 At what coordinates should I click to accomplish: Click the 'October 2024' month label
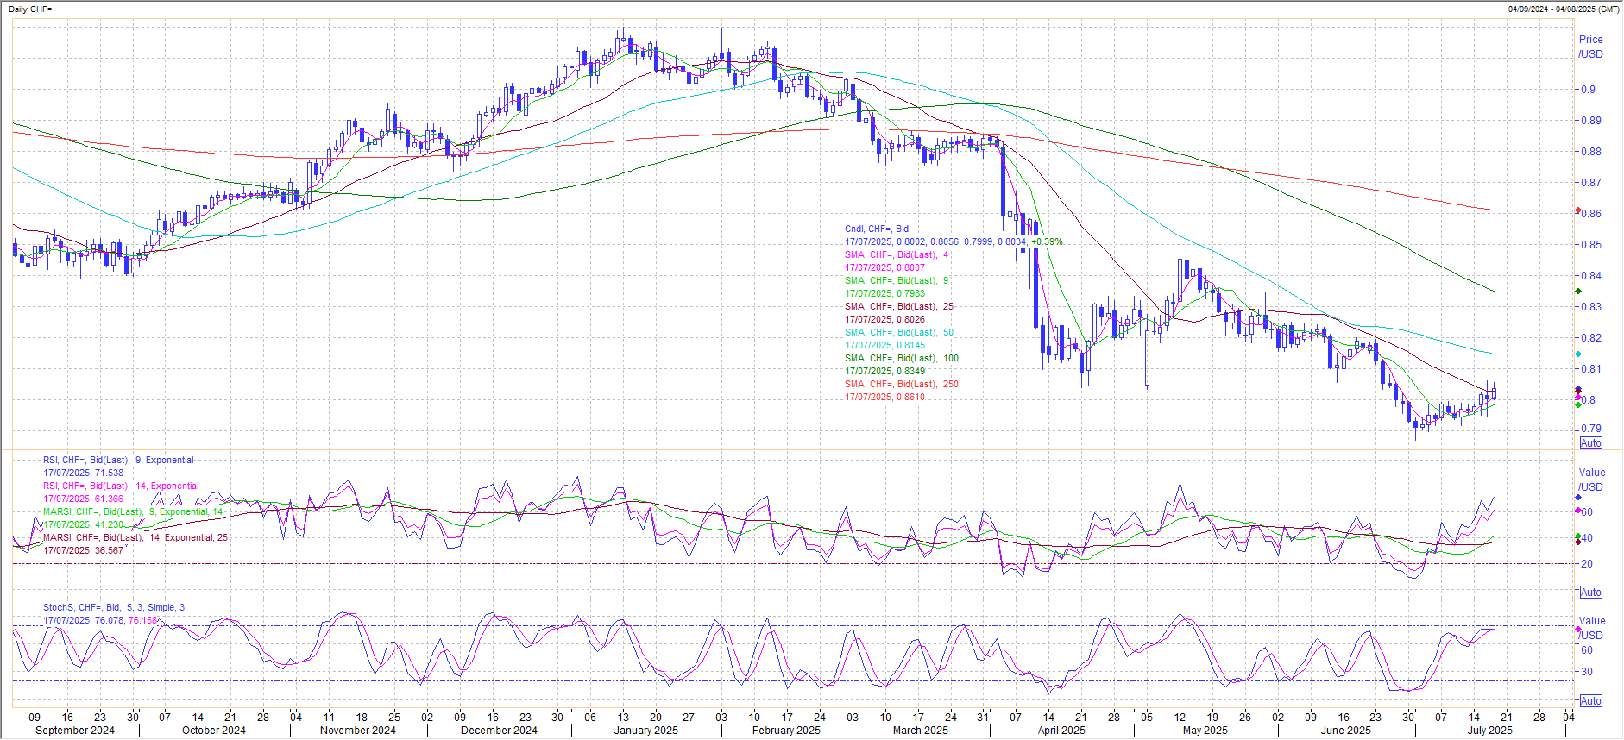click(x=214, y=731)
